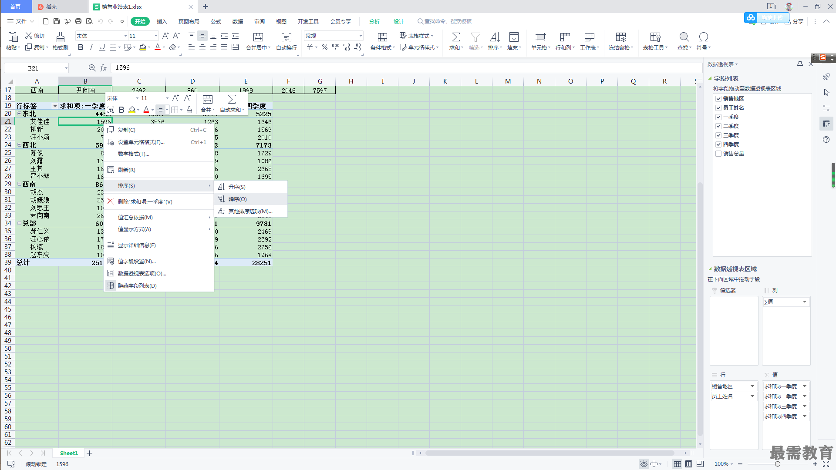Click the zoom slider handle
836x470 pixels.
(777, 464)
